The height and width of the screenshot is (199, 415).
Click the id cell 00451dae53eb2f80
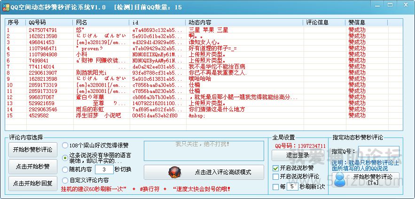pyautogui.click(x=155, y=115)
